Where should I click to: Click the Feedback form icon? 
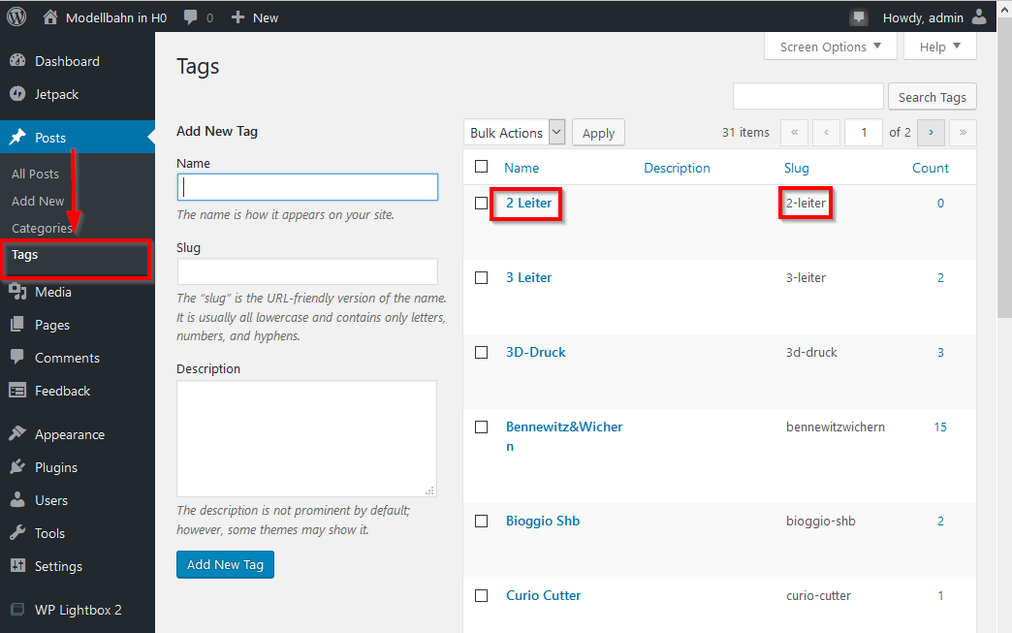tap(17, 391)
